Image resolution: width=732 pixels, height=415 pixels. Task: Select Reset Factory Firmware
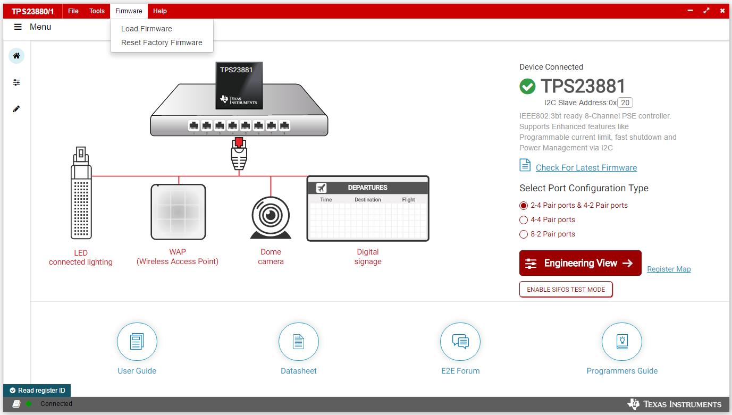click(162, 42)
